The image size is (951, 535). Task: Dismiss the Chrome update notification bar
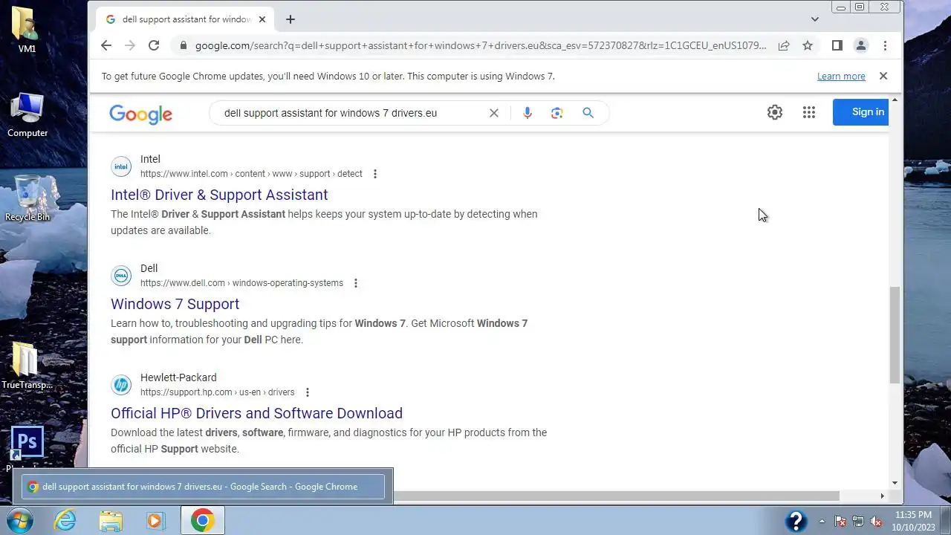click(x=883, y=76)
